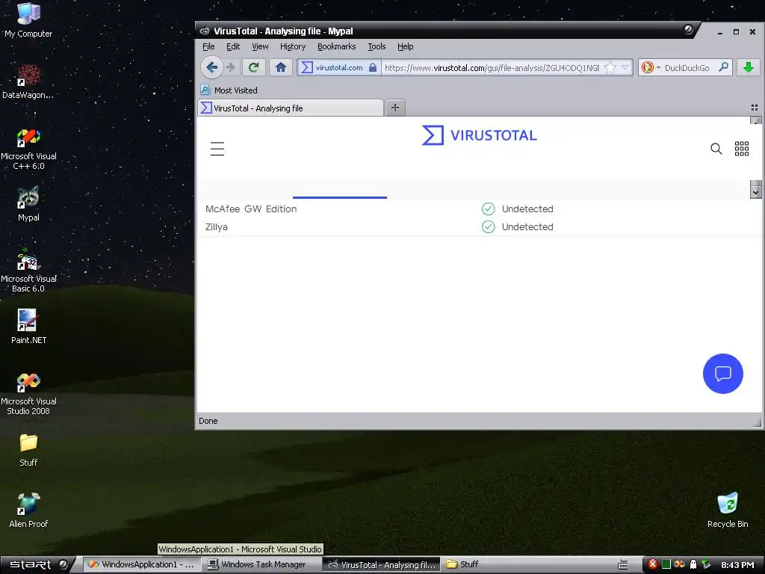This screenshot has width=765, height=574.
Task: Launch Microsoft Visual C++ 6.0 shortcut
Action: 28,149
